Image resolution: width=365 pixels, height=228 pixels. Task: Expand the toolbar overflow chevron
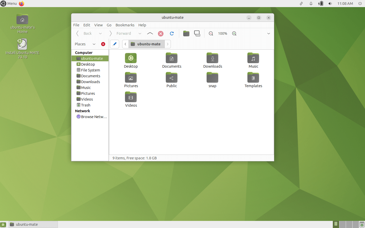[269, 33]
